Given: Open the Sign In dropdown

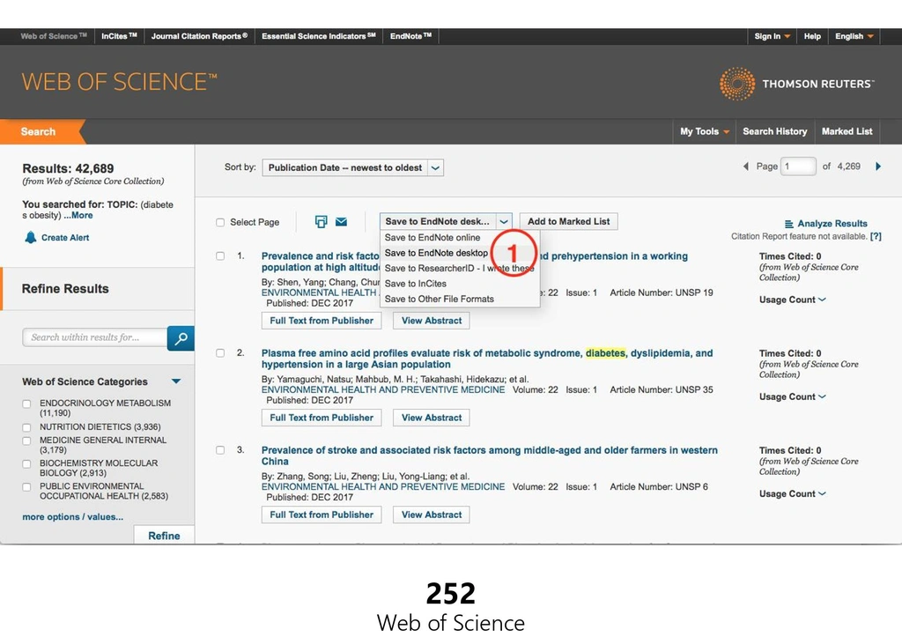Looking at the screenshot, I should (772, 36).
